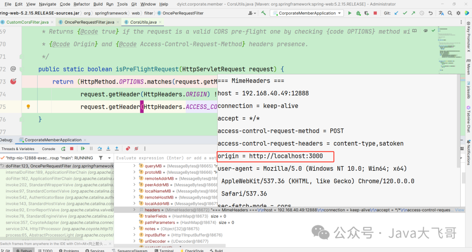
Task: Stop debug session red square in debug toolbar
Action: 72,149
